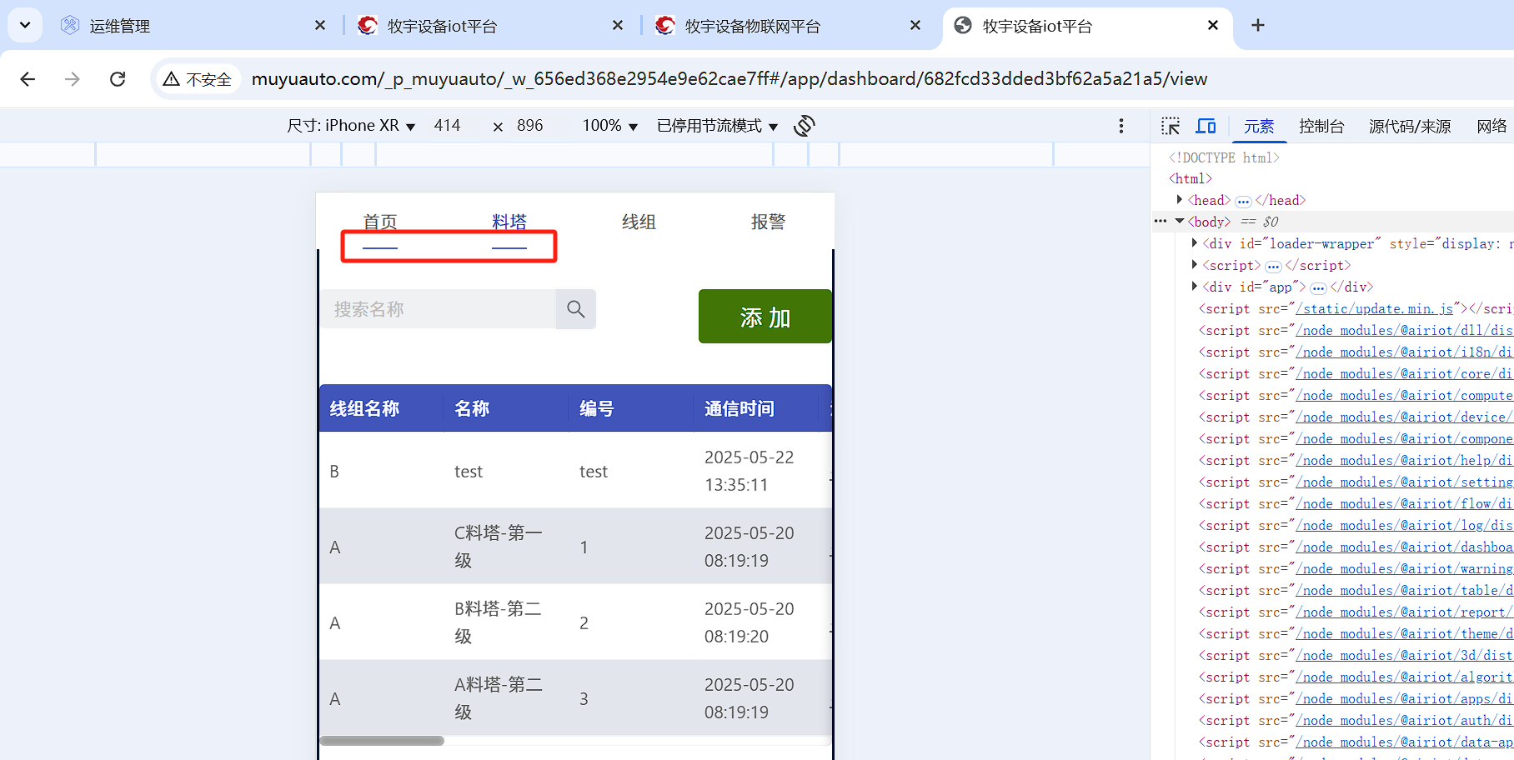The height and width of the screenshot is (760, 1514).
Task: Switch to the 元素 DevTools tab
Action: [x=1259, y=126]
